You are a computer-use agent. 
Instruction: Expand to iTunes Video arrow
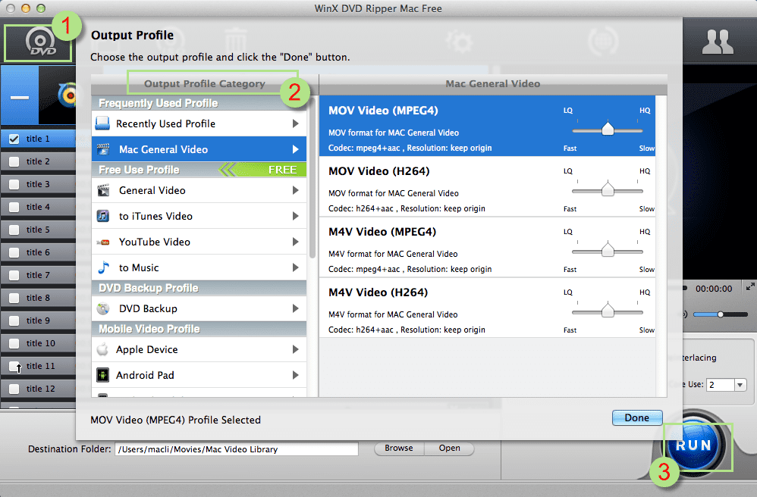tap(296, 216)
